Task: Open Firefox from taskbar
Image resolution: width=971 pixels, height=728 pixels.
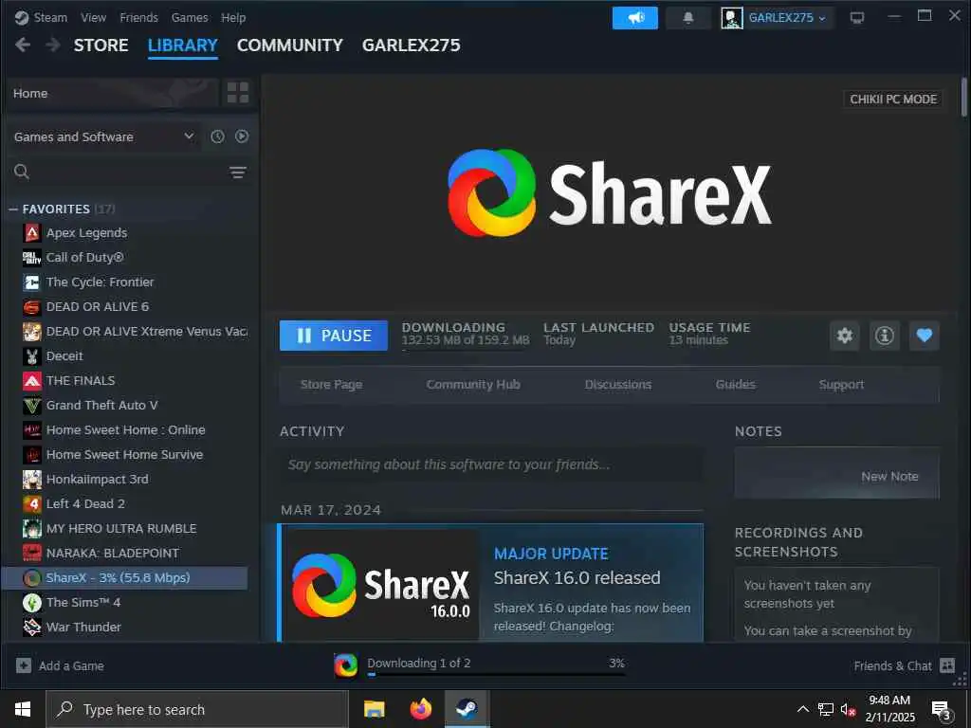Action: [x=420, y=709]
